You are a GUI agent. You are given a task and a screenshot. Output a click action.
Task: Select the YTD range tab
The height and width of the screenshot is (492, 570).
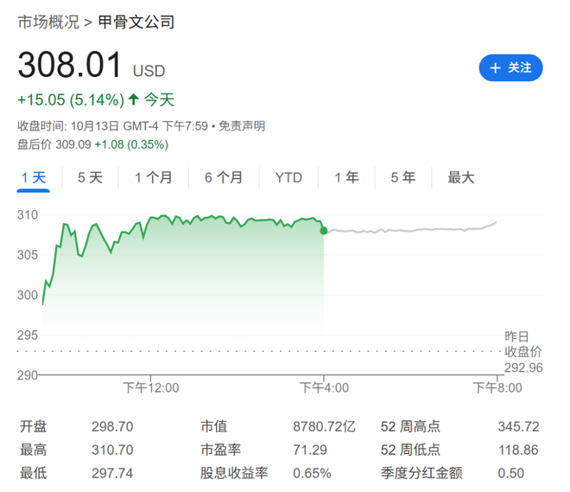coord(288,177)
